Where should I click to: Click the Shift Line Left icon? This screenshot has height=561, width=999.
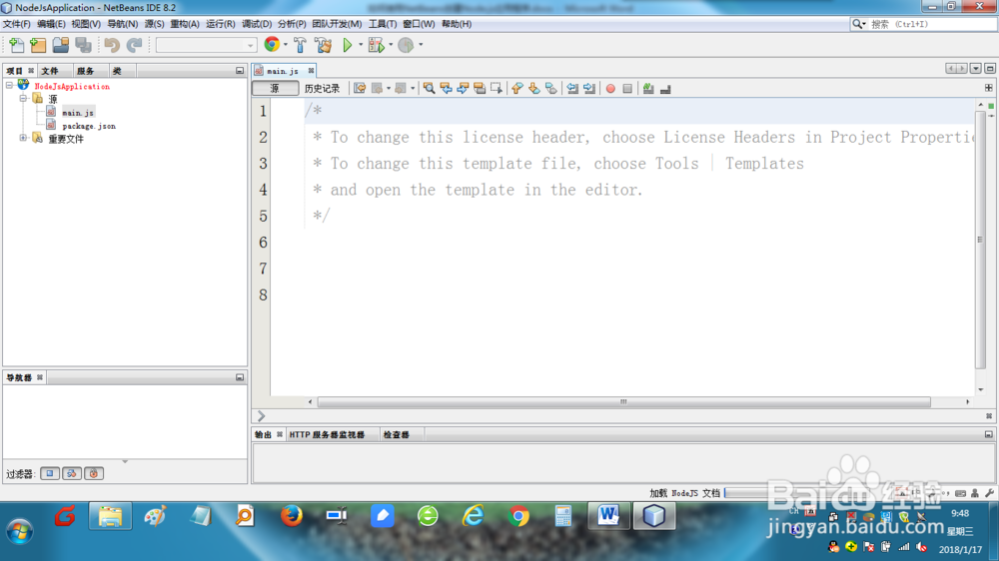[x=572, y=89]
